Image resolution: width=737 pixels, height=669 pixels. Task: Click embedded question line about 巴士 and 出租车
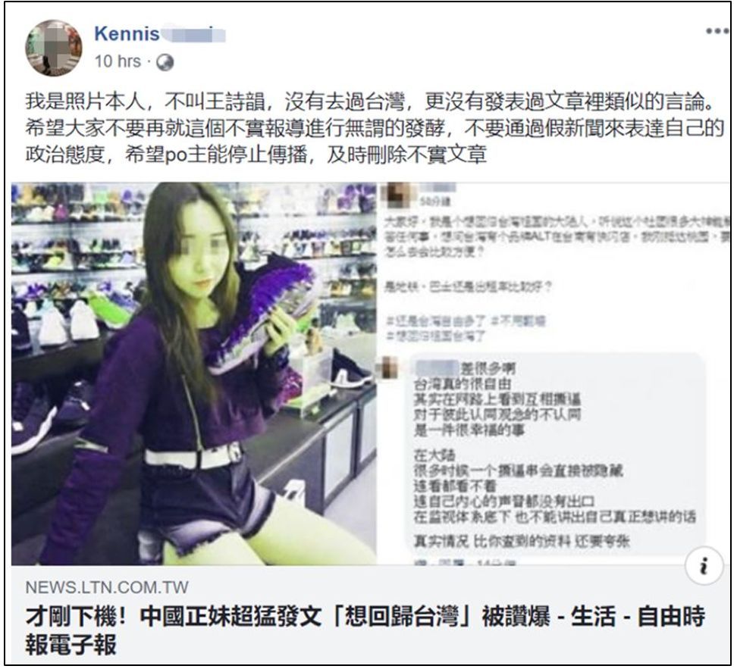click(x=468, y=286)
